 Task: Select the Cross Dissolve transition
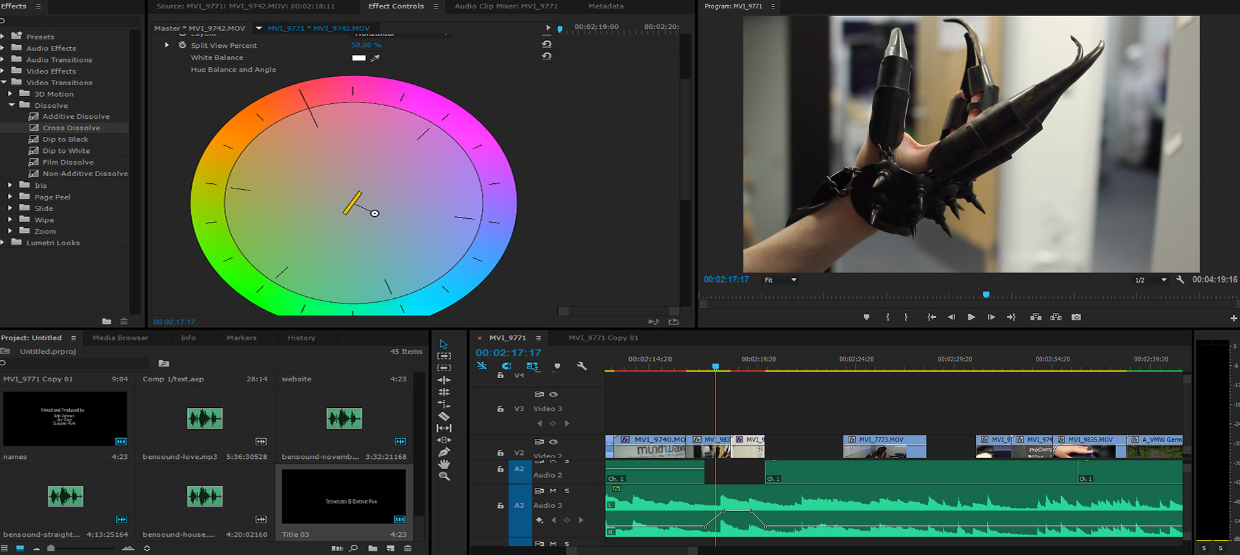[71, 128]
